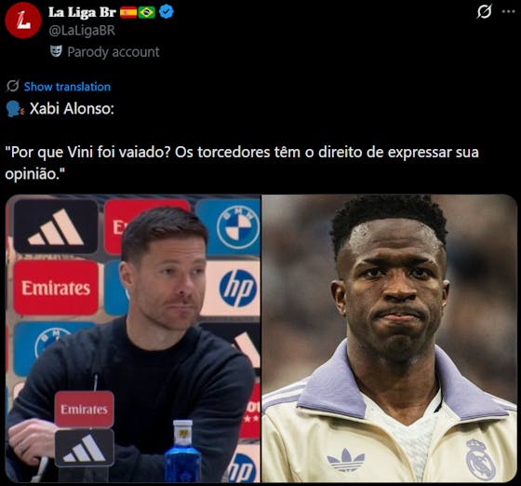The height and width of the screenshot is (486, 521).
Task: Open the @LaLigaBR handle link
Action: pyautogui.click(x=82, y=31)
